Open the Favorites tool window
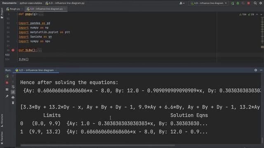Screen dimensions: 264x148 [2, 138]
